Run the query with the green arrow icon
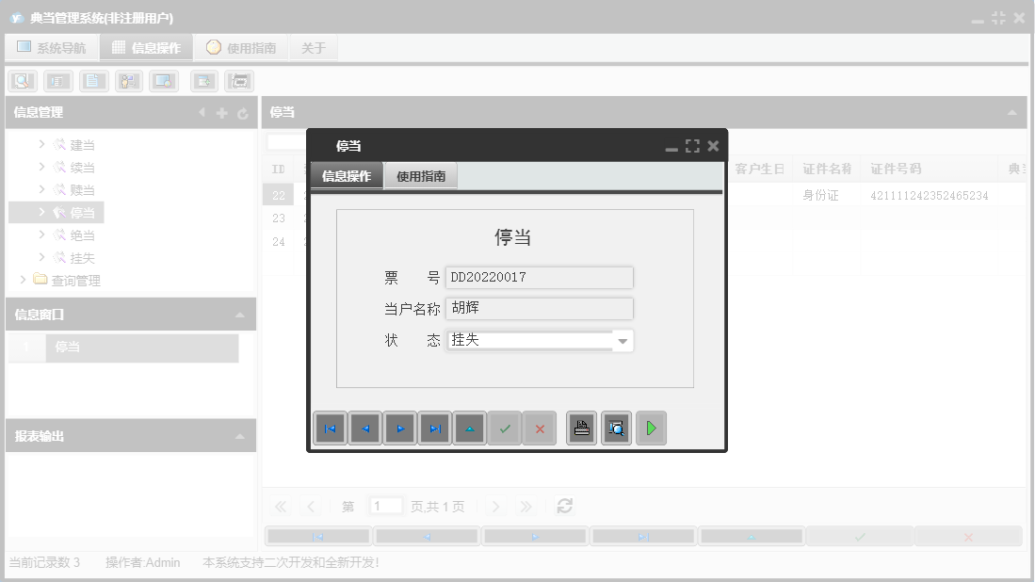Viewport: 1035px width, 582px height. 651,428
